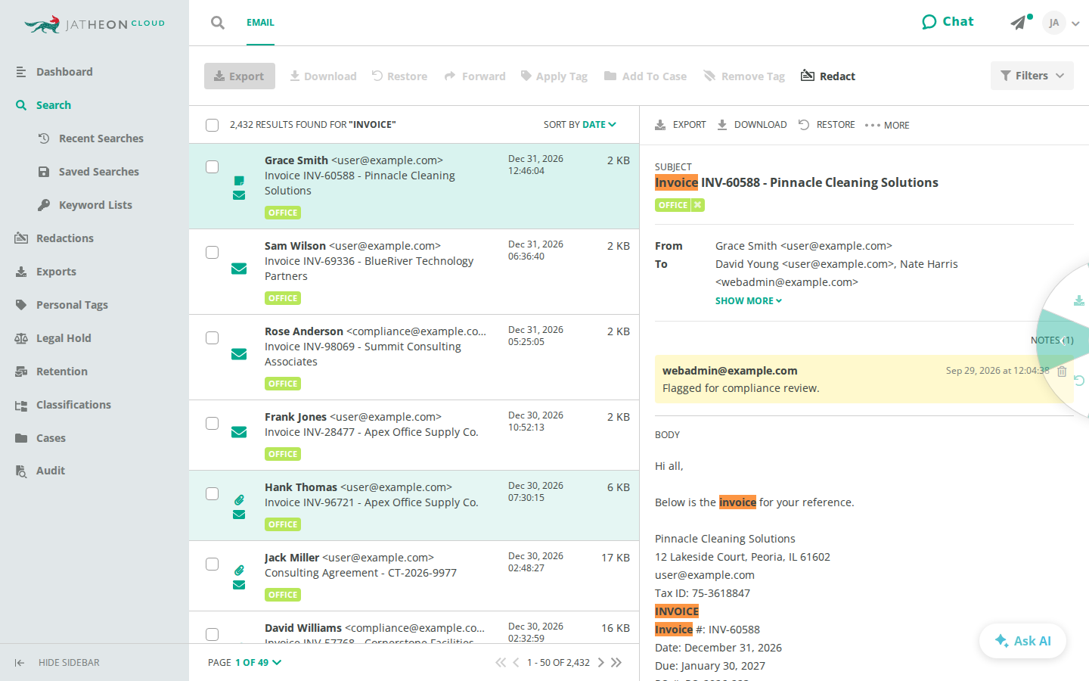Click the Legal Hold scales icon
This screenshot has height=681, width=1089.
pyautogui.click(x=21, y=338)
